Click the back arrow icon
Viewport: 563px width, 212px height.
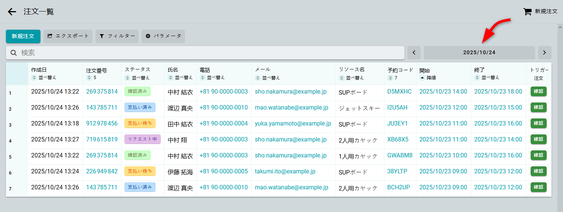point(12,12)
